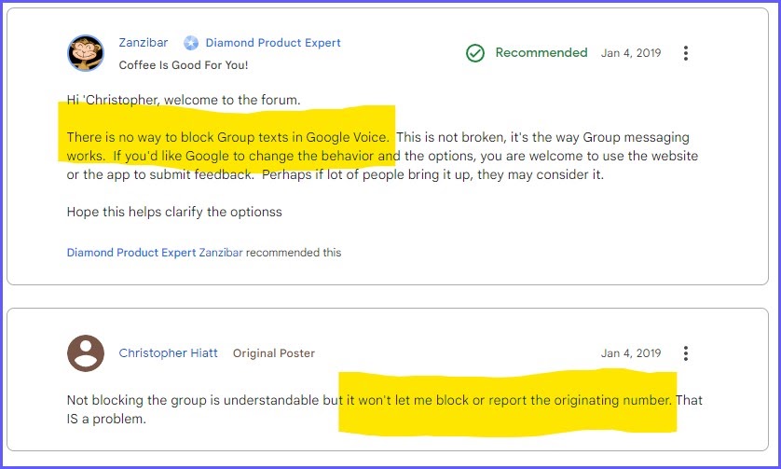Click 'Hope this helps clarify the optionss' line
The image size is (781, 469).
pyautogui.click(x=174, y=212)
